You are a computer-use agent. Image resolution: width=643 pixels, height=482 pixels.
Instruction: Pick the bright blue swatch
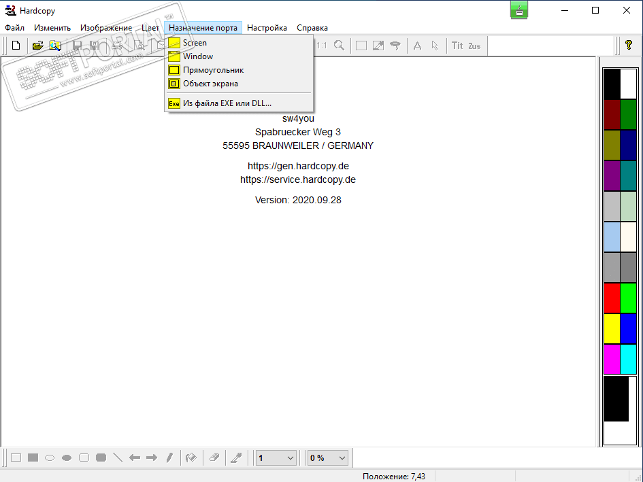[628, 328]
